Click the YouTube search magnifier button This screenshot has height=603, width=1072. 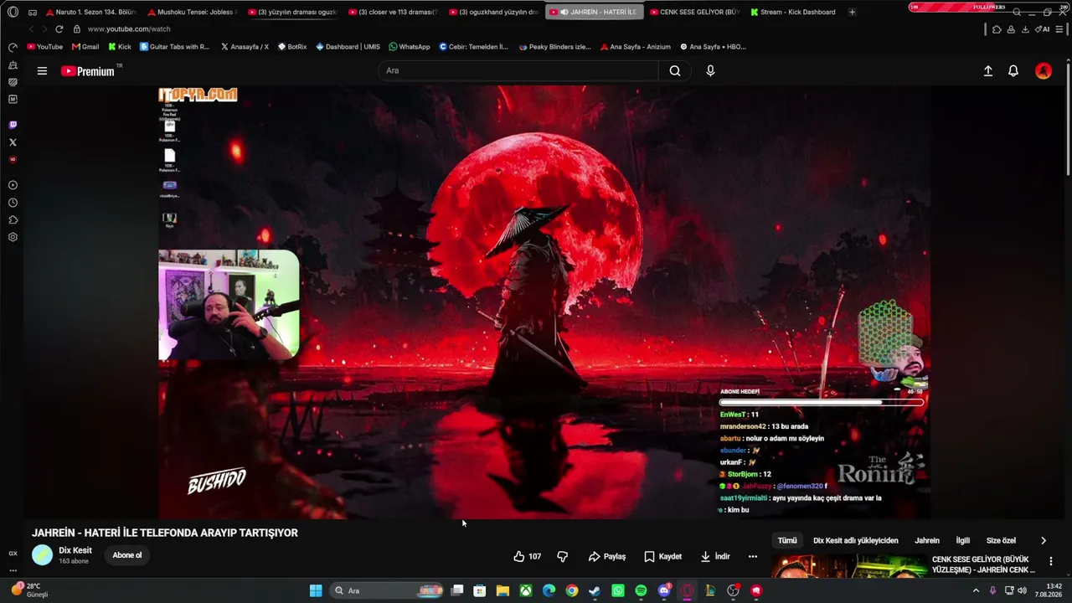pyautogui.click(x=675, y=71)
